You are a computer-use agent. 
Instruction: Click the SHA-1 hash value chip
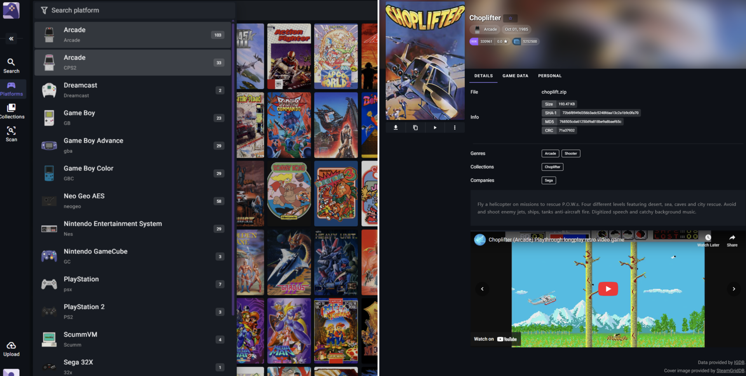[x=591, y=113]
